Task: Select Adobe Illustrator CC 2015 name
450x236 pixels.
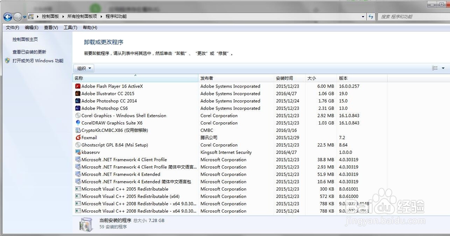Action: click(108, 94)
